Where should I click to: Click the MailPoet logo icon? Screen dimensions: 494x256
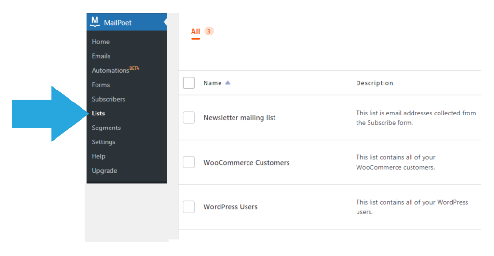(x=95, y=22)
